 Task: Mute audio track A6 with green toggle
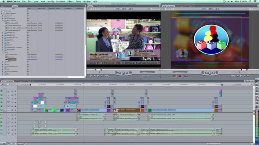2,134
